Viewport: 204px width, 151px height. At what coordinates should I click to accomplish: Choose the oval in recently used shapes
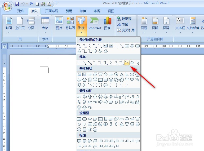click(x=132, y=46)
